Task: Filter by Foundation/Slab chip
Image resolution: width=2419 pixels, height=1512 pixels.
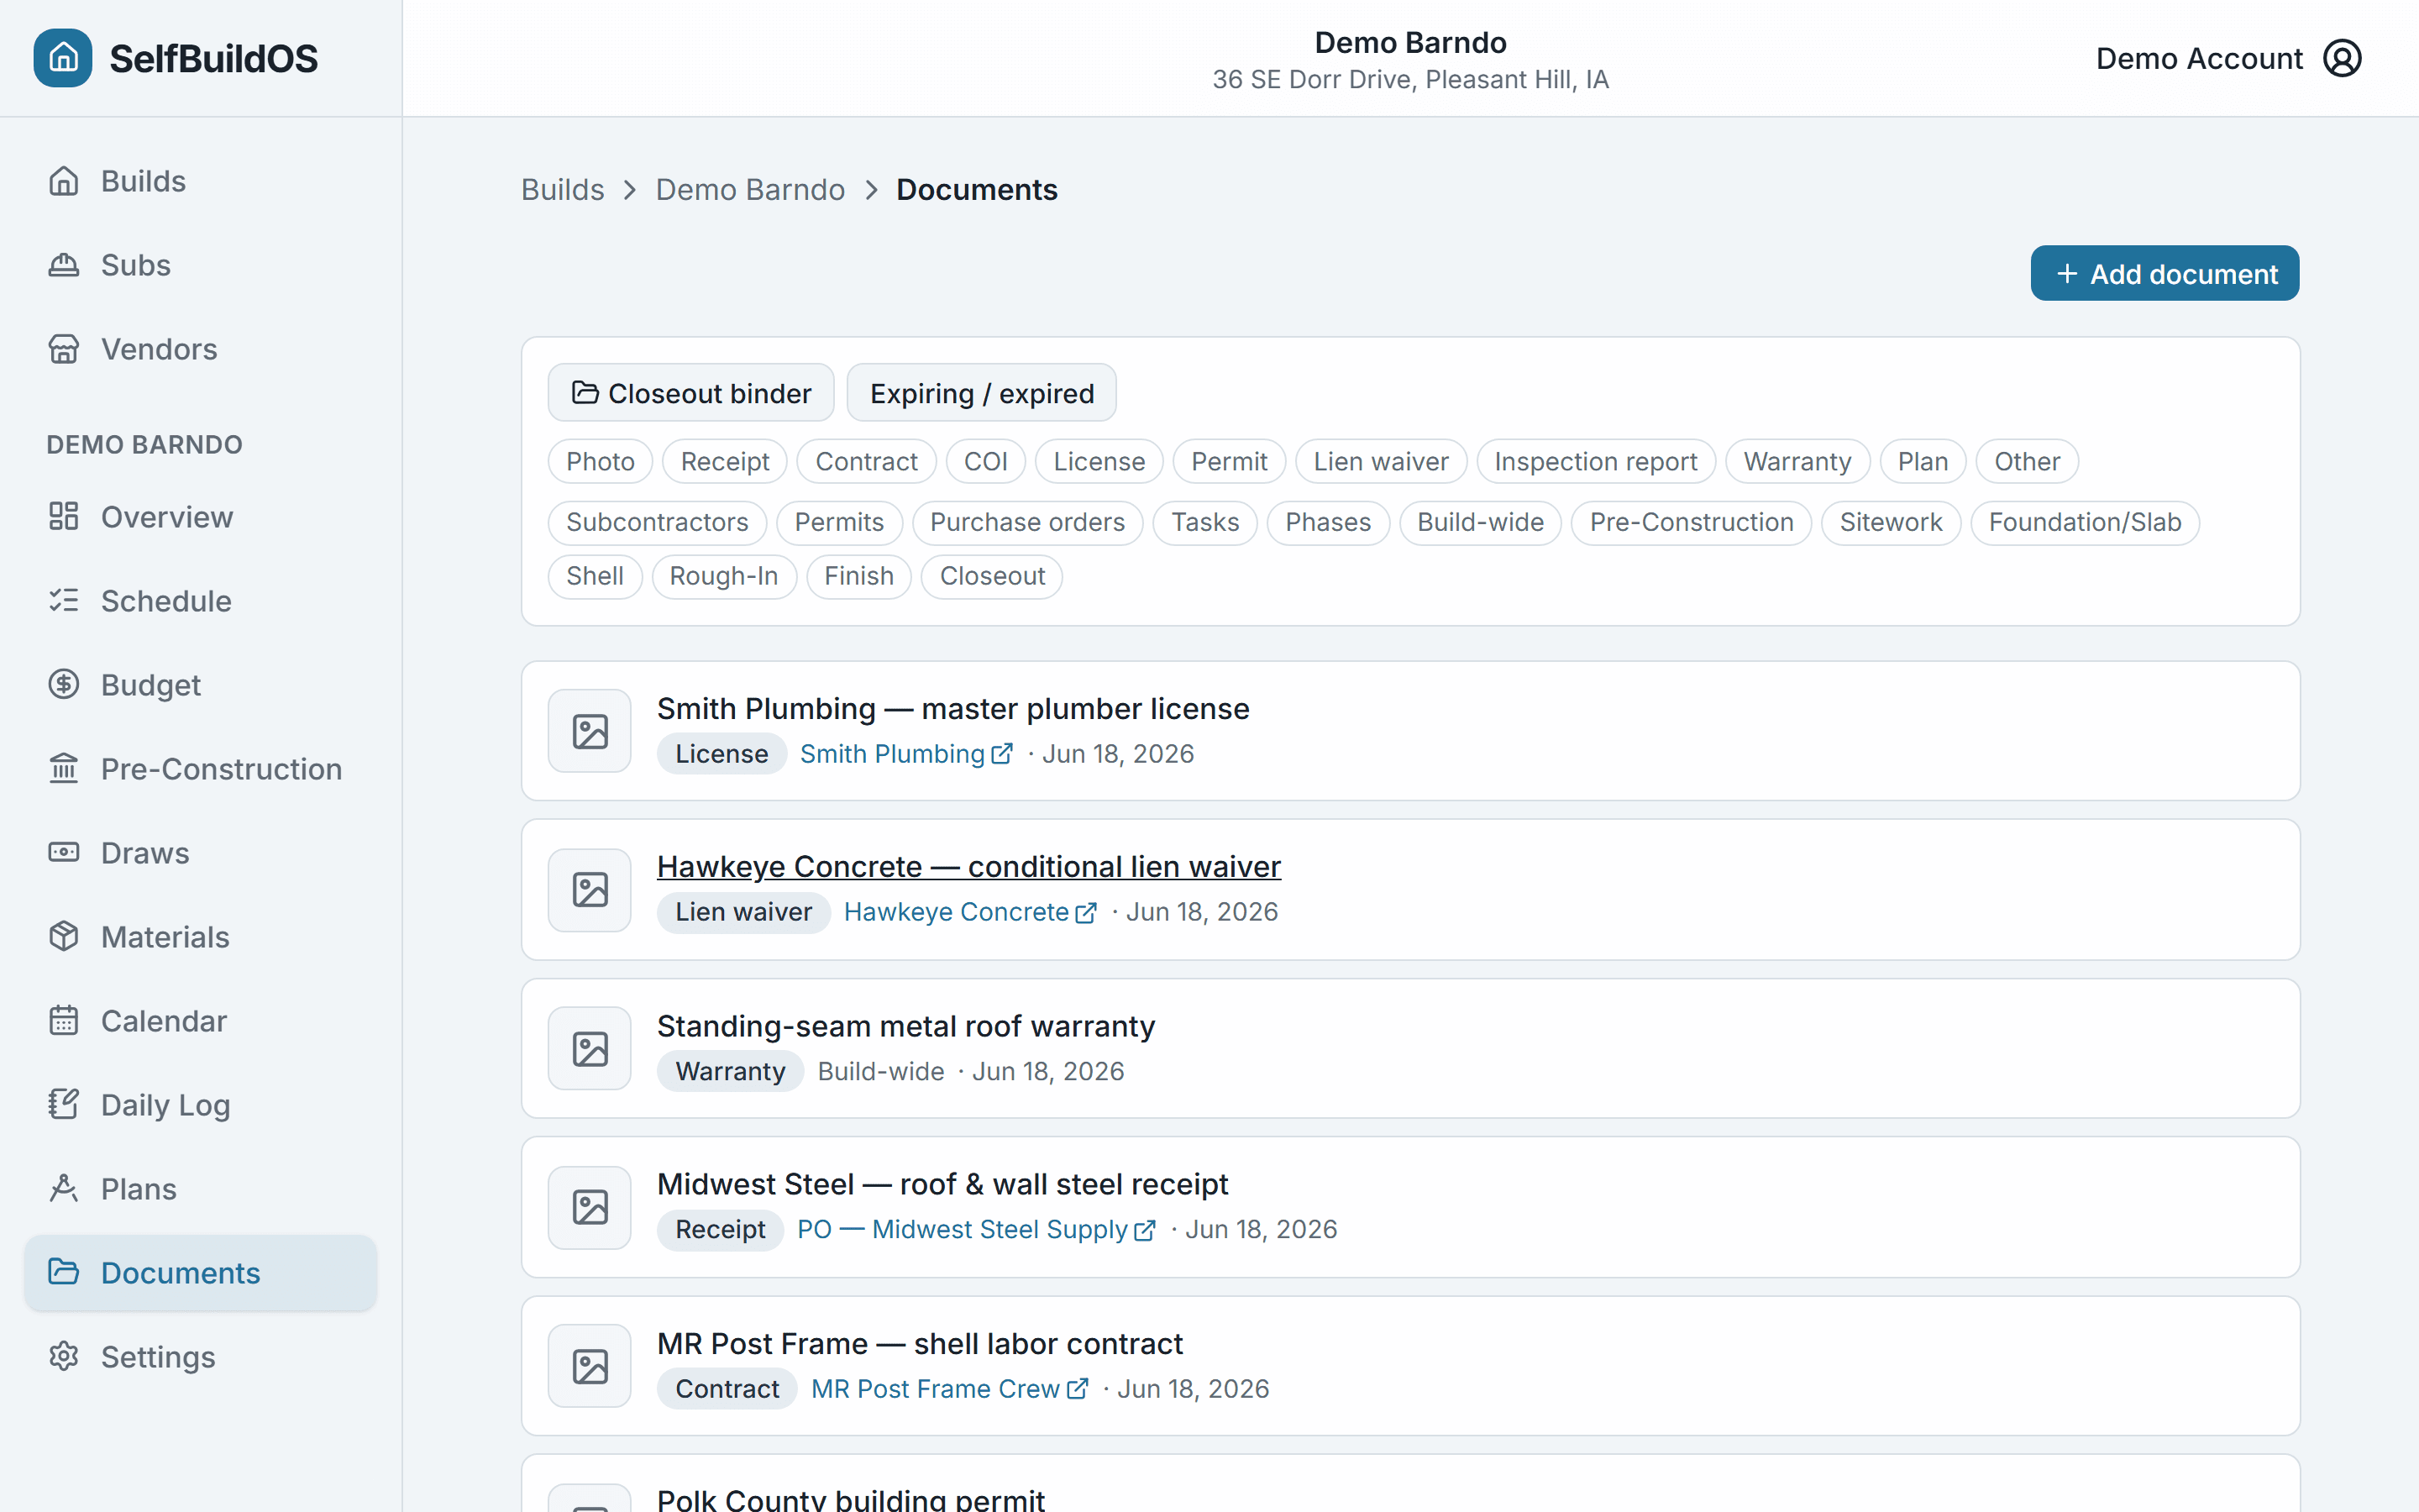Action: pos(2086,522)
